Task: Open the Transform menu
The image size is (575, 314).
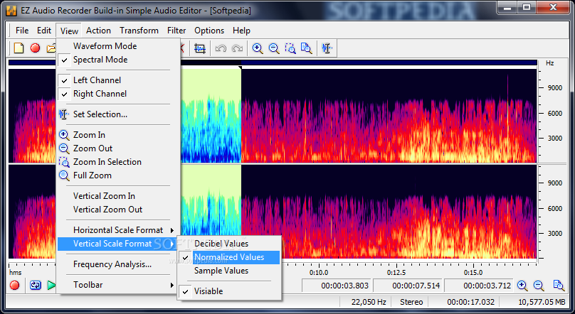Action: click(x=139, y=31)
